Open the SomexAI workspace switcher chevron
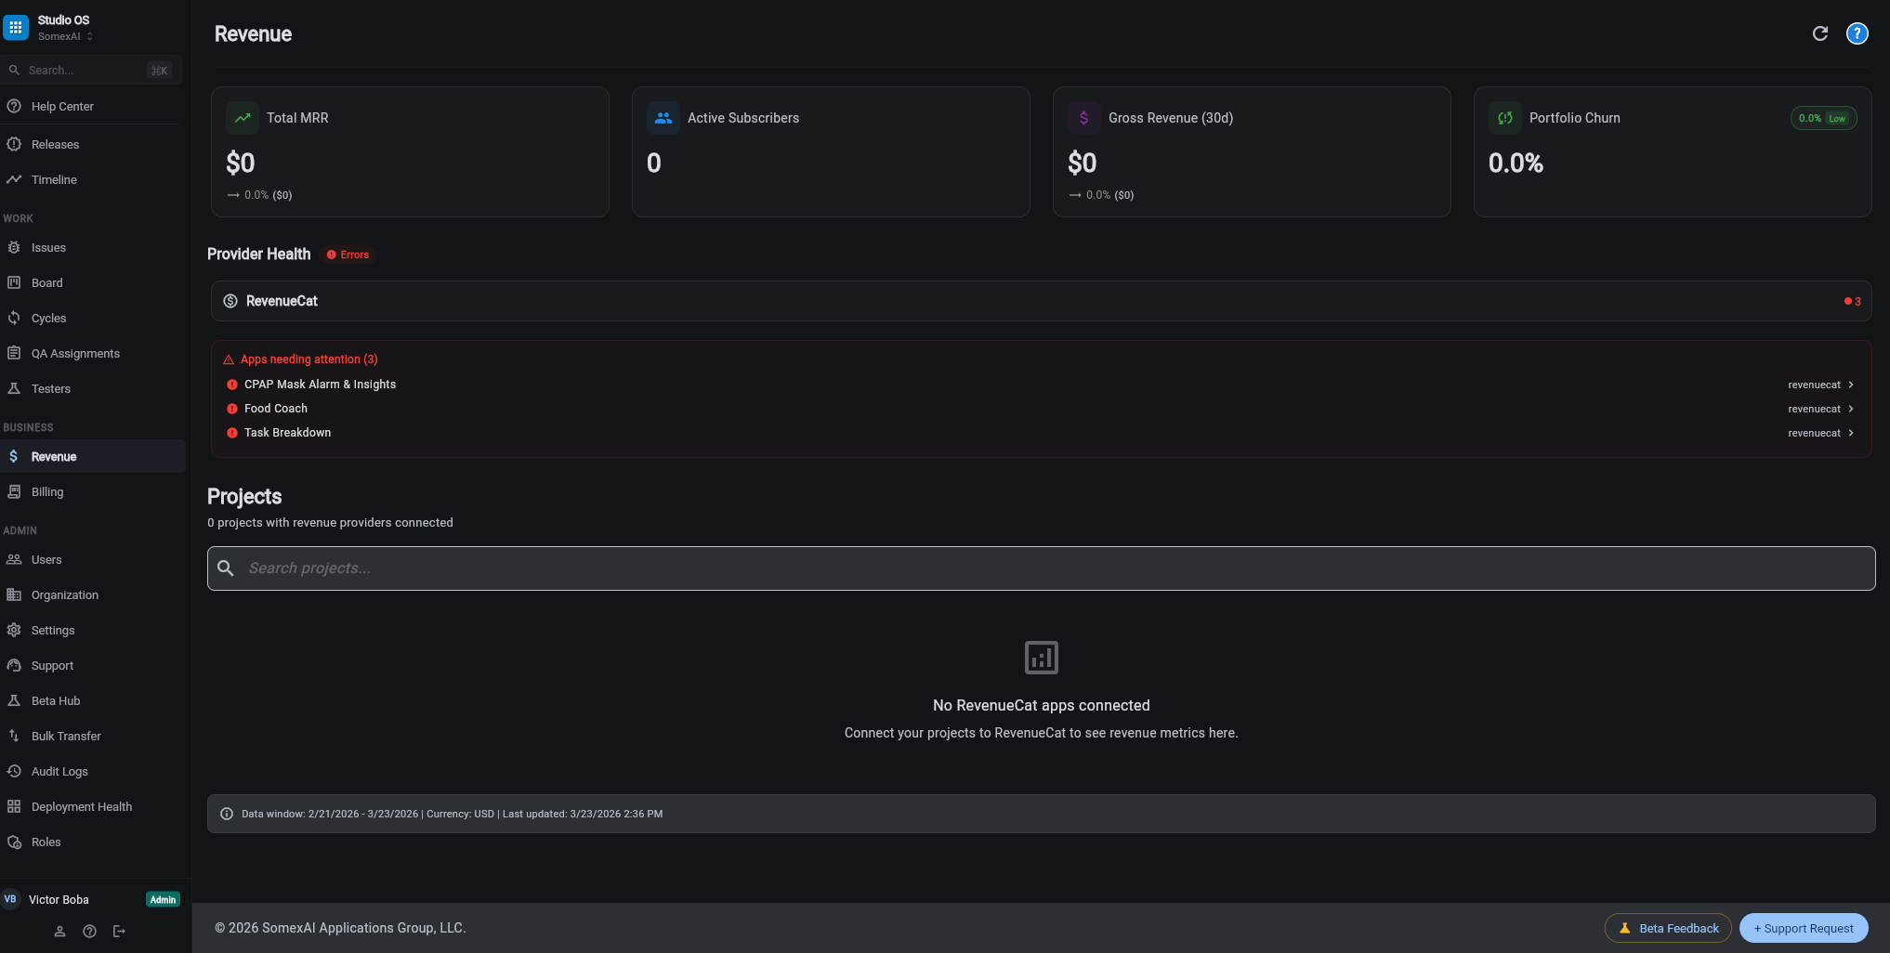1890x953 pixels. click(89, 36)
